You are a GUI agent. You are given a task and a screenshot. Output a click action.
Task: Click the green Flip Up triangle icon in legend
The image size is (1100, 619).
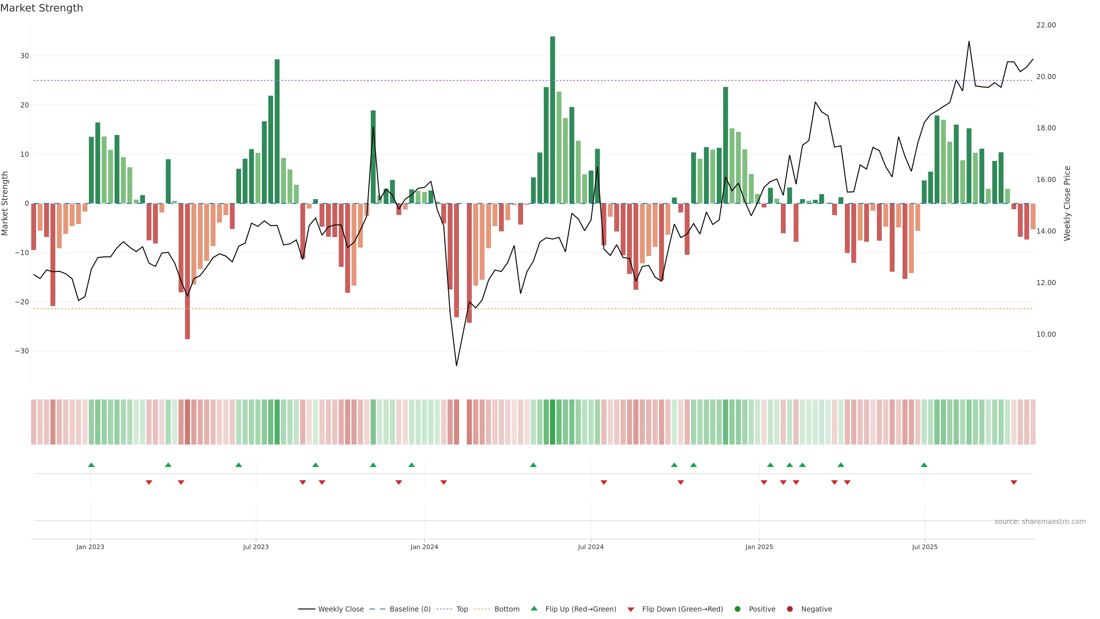(x=534, y=609)
